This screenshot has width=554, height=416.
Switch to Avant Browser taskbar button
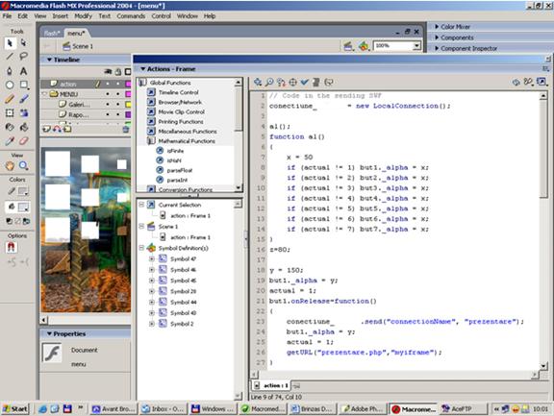[113, 409]
